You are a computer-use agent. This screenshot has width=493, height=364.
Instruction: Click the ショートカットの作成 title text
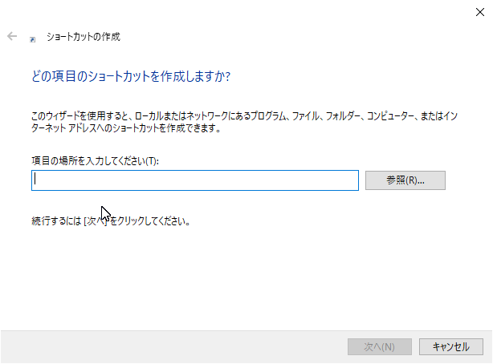tap(84, 37)
